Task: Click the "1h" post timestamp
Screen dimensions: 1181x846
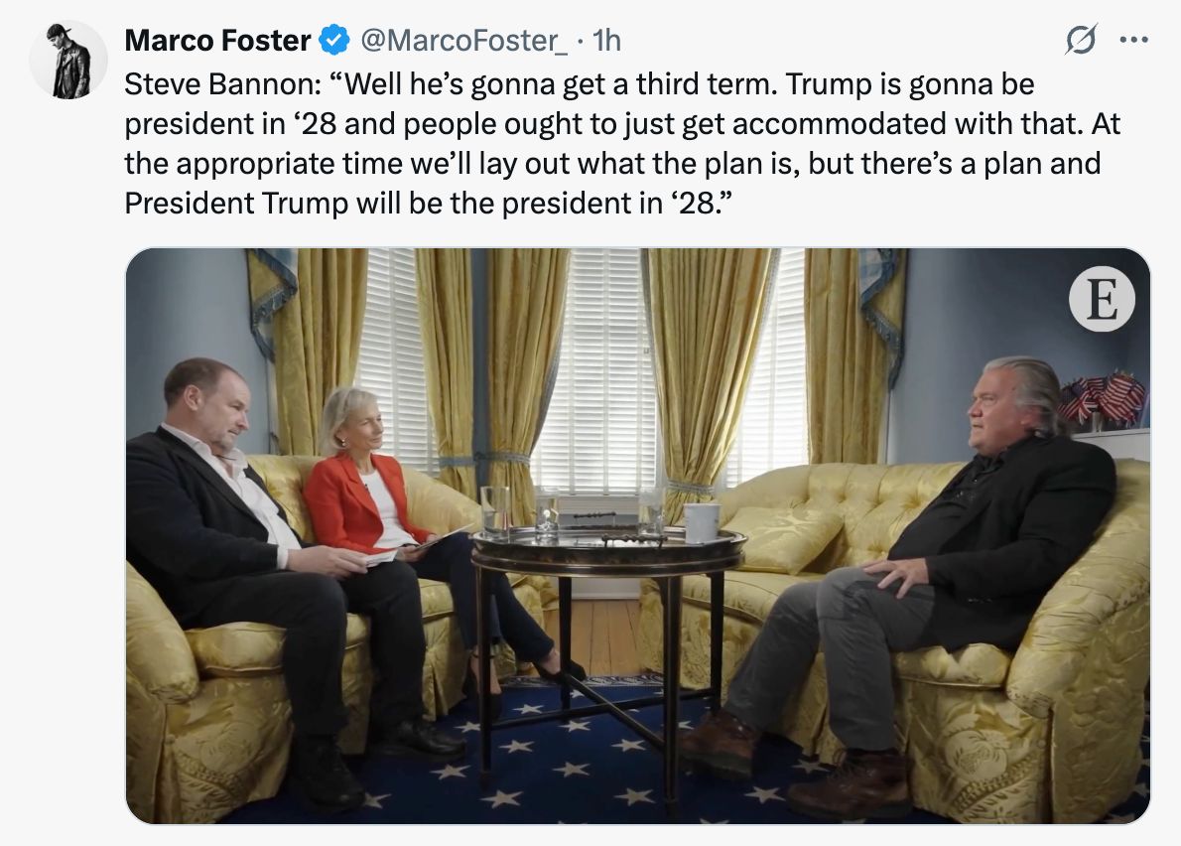Action: pos(605,41)
